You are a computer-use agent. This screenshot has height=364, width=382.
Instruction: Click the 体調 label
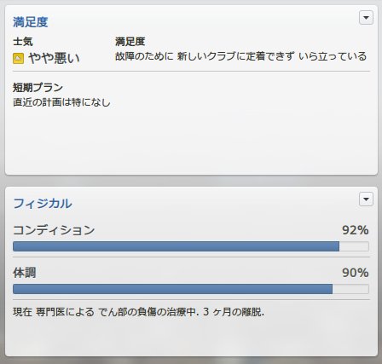[25, 273]
